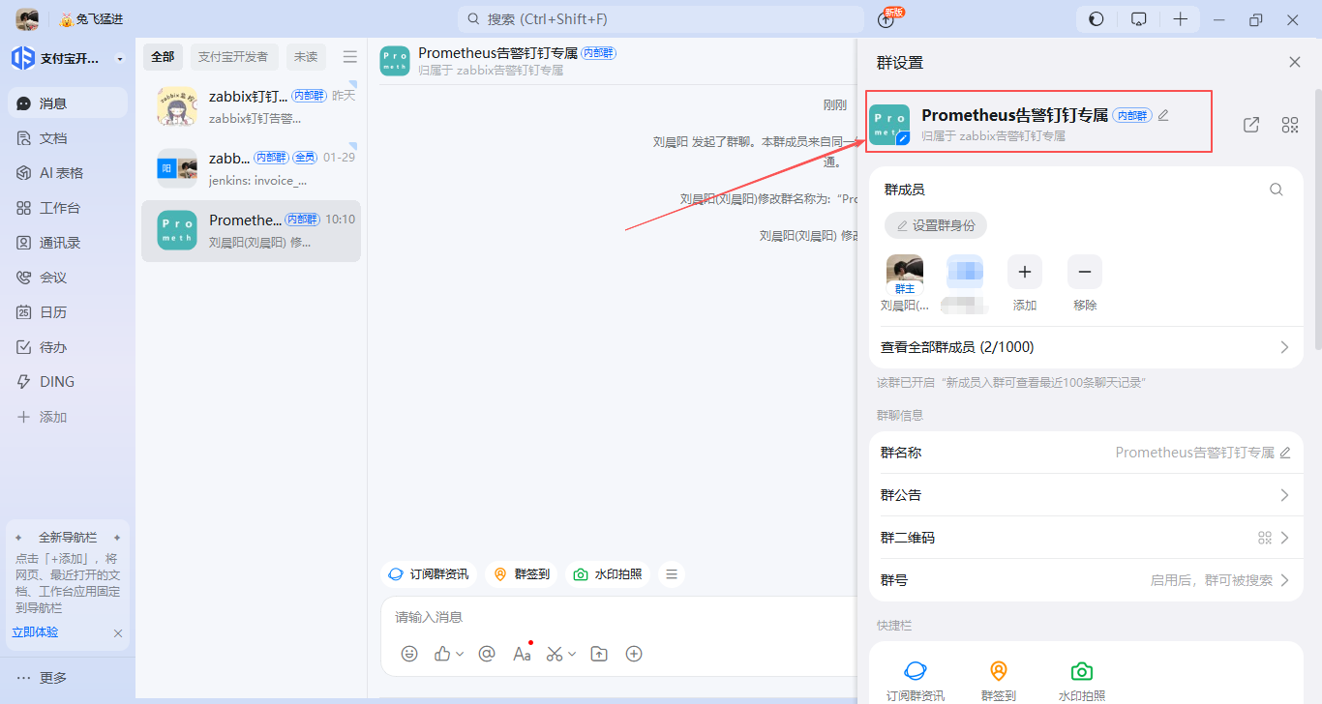The image size is (1322, 704).
Task: Open the 群公告 row chevron
Action: pos(1285,495)
